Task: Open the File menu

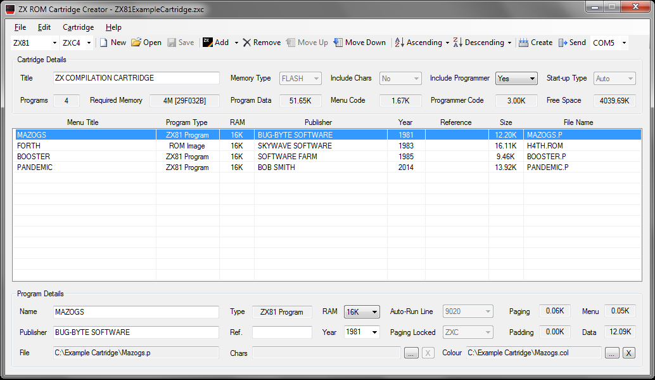Action: click(20, 27)
